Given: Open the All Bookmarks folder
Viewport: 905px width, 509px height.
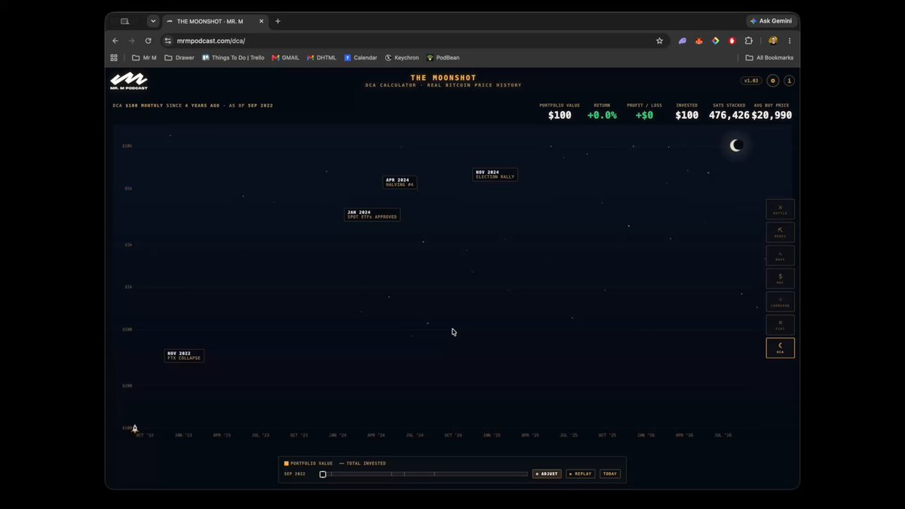Looking at the screenshot, I should click(769, 57).
